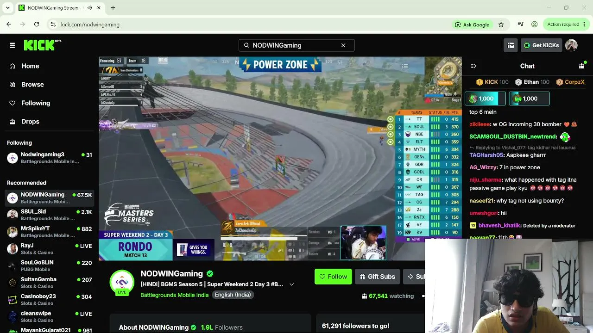Clear the NODWINGaming search text with X
This screenshot has height=333, width=593.
point(343,45)
